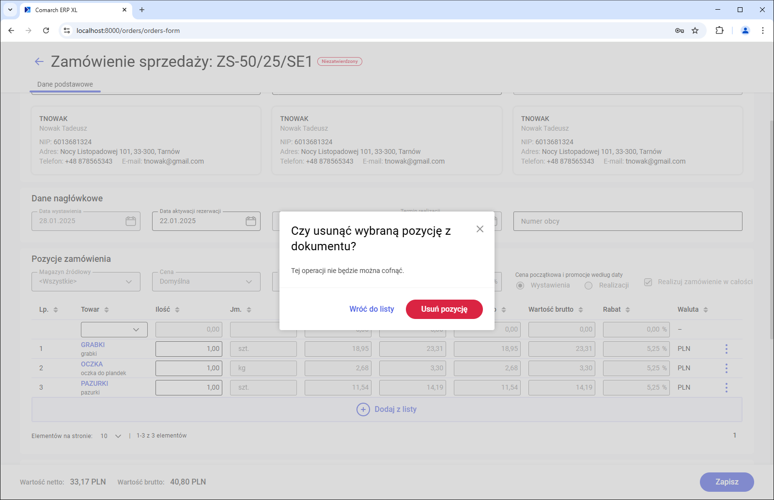This screenshot has width=774, height=500.
Task: Select the Wystawienia radio button
Action: coord(520,286)
